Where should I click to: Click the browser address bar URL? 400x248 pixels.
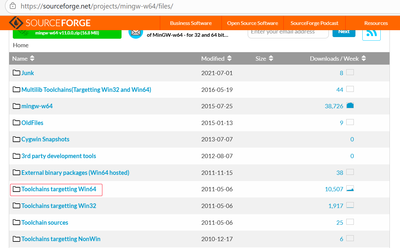tap(97, 6)
